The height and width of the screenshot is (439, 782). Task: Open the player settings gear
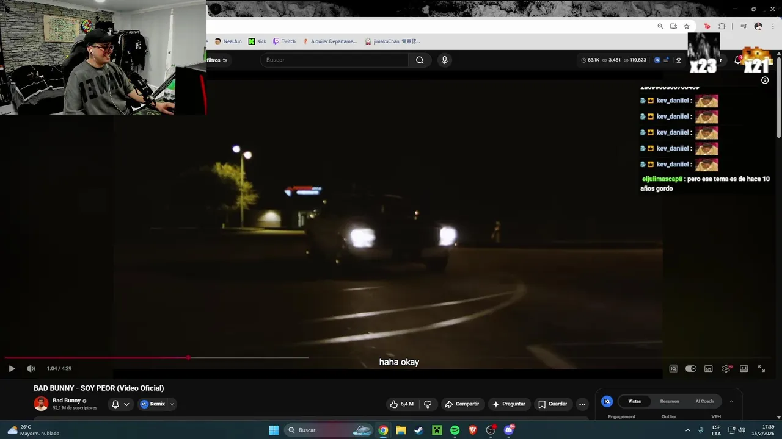[x=726, y=368]
